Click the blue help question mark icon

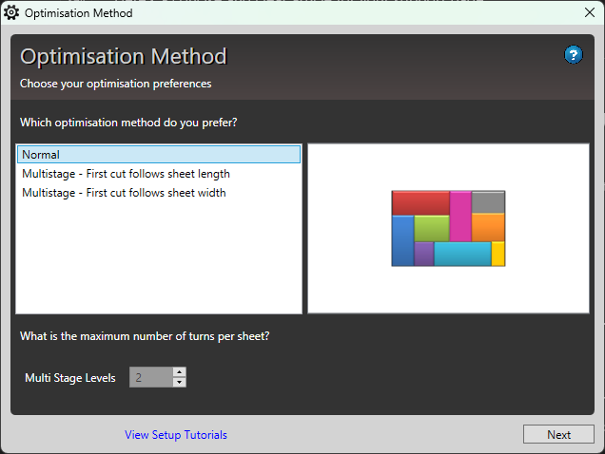click(573, 55)
